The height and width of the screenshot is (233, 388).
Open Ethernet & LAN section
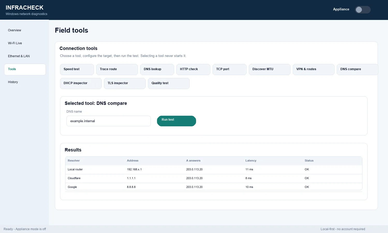(x=25, y=56)
